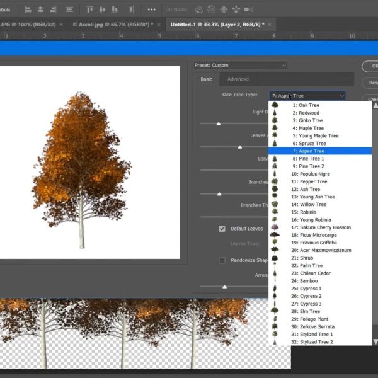Choose 21: Shrub
Viewport: 378px width, 378px height.
tap(320, 258)
